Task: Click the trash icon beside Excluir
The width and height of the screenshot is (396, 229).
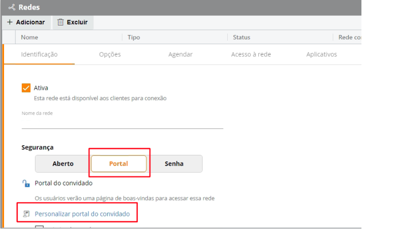Action: [60, 22]
